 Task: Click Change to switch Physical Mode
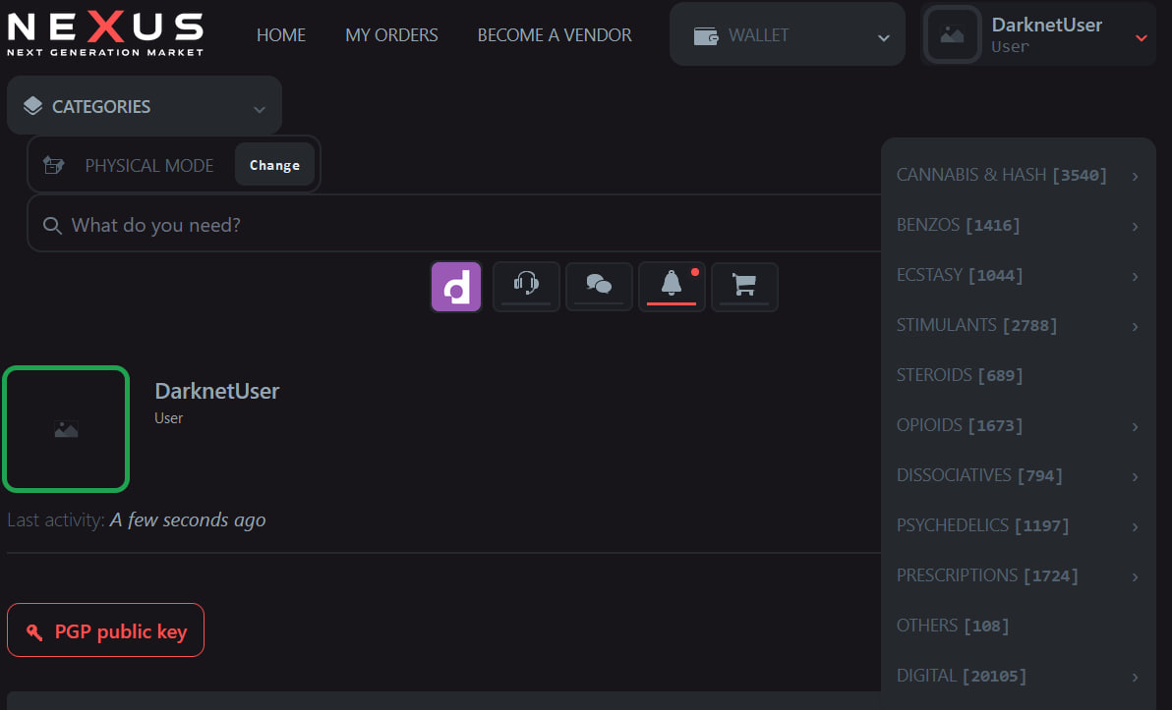click(274, 164)
